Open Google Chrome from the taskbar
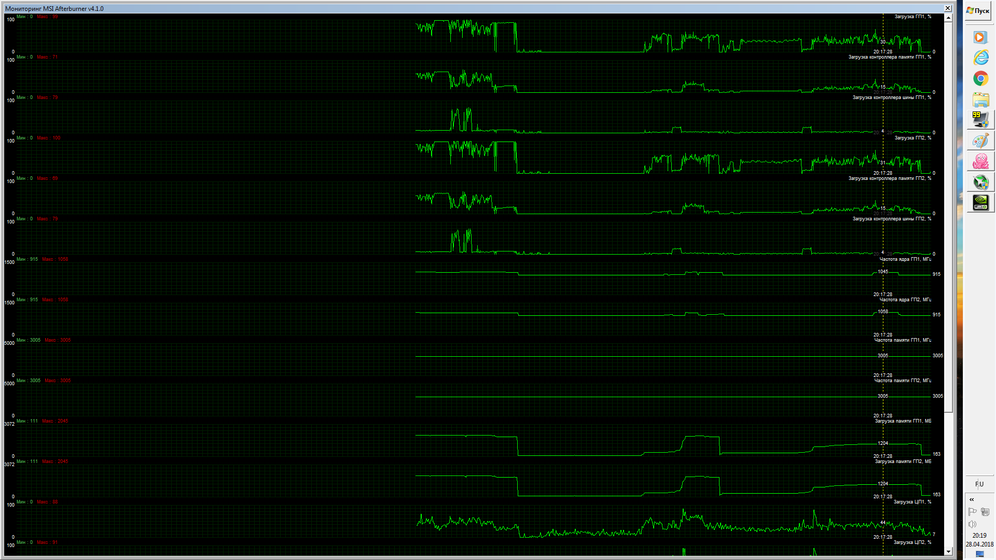The image size is (996, 560). (980, 79)
